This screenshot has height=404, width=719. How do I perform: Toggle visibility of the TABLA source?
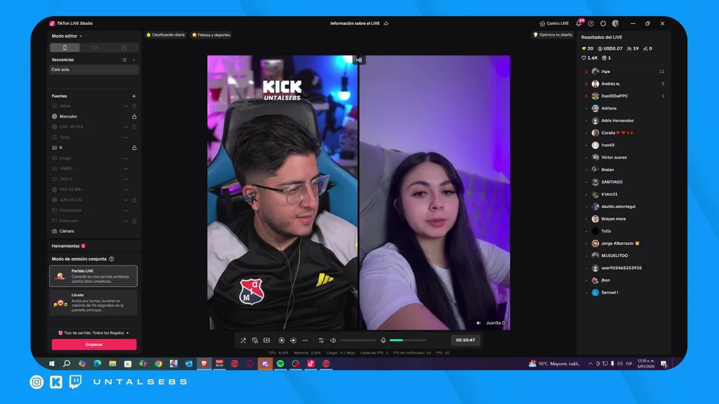(125, 179)
